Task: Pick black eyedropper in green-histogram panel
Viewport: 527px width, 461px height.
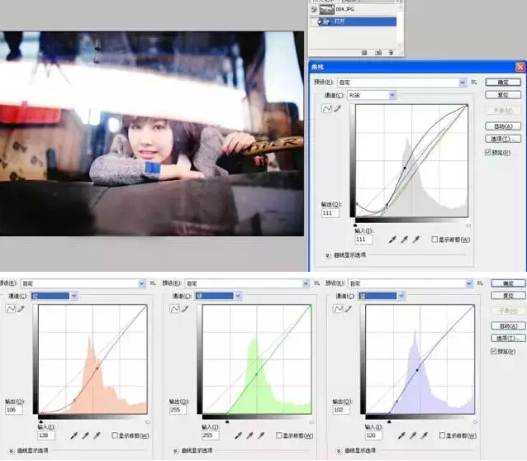Action: 238,435
